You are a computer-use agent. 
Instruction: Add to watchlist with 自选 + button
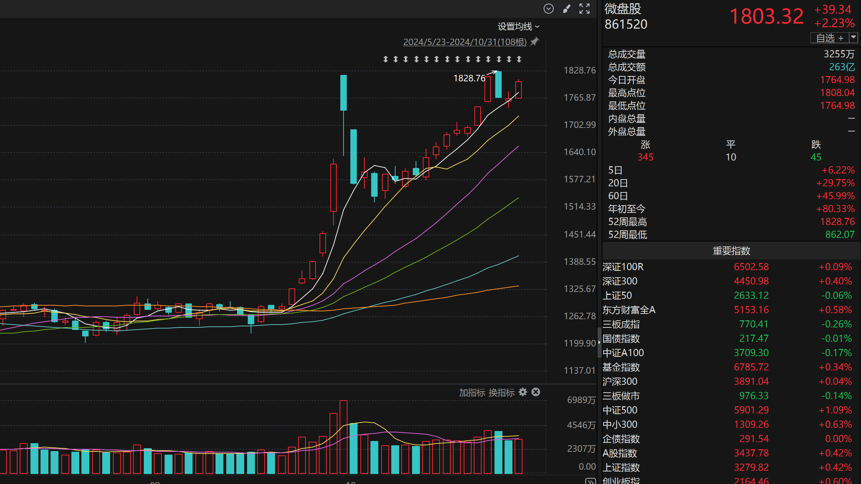[829, 38]
